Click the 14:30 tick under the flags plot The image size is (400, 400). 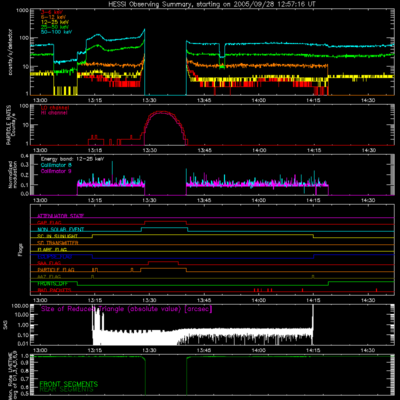point(368,300)
